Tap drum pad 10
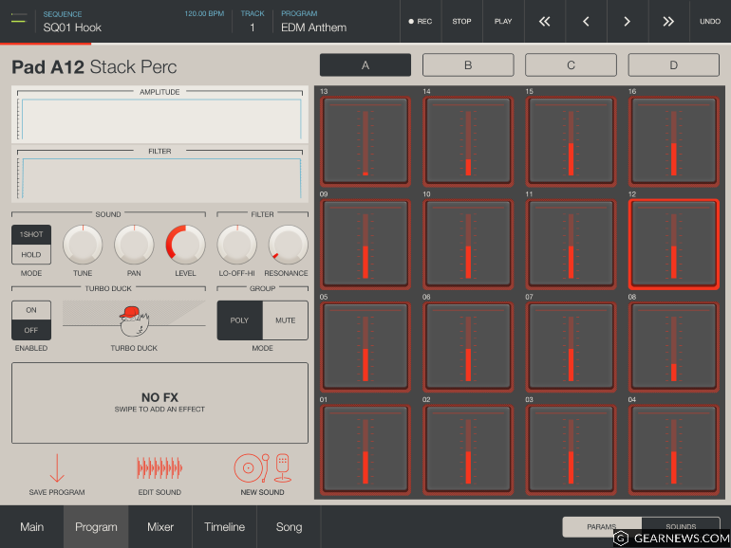 click(468, 244)
